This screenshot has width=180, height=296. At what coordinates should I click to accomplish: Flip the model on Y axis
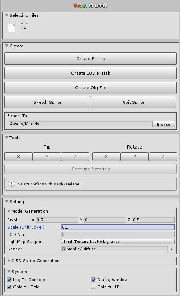[47, 157]
